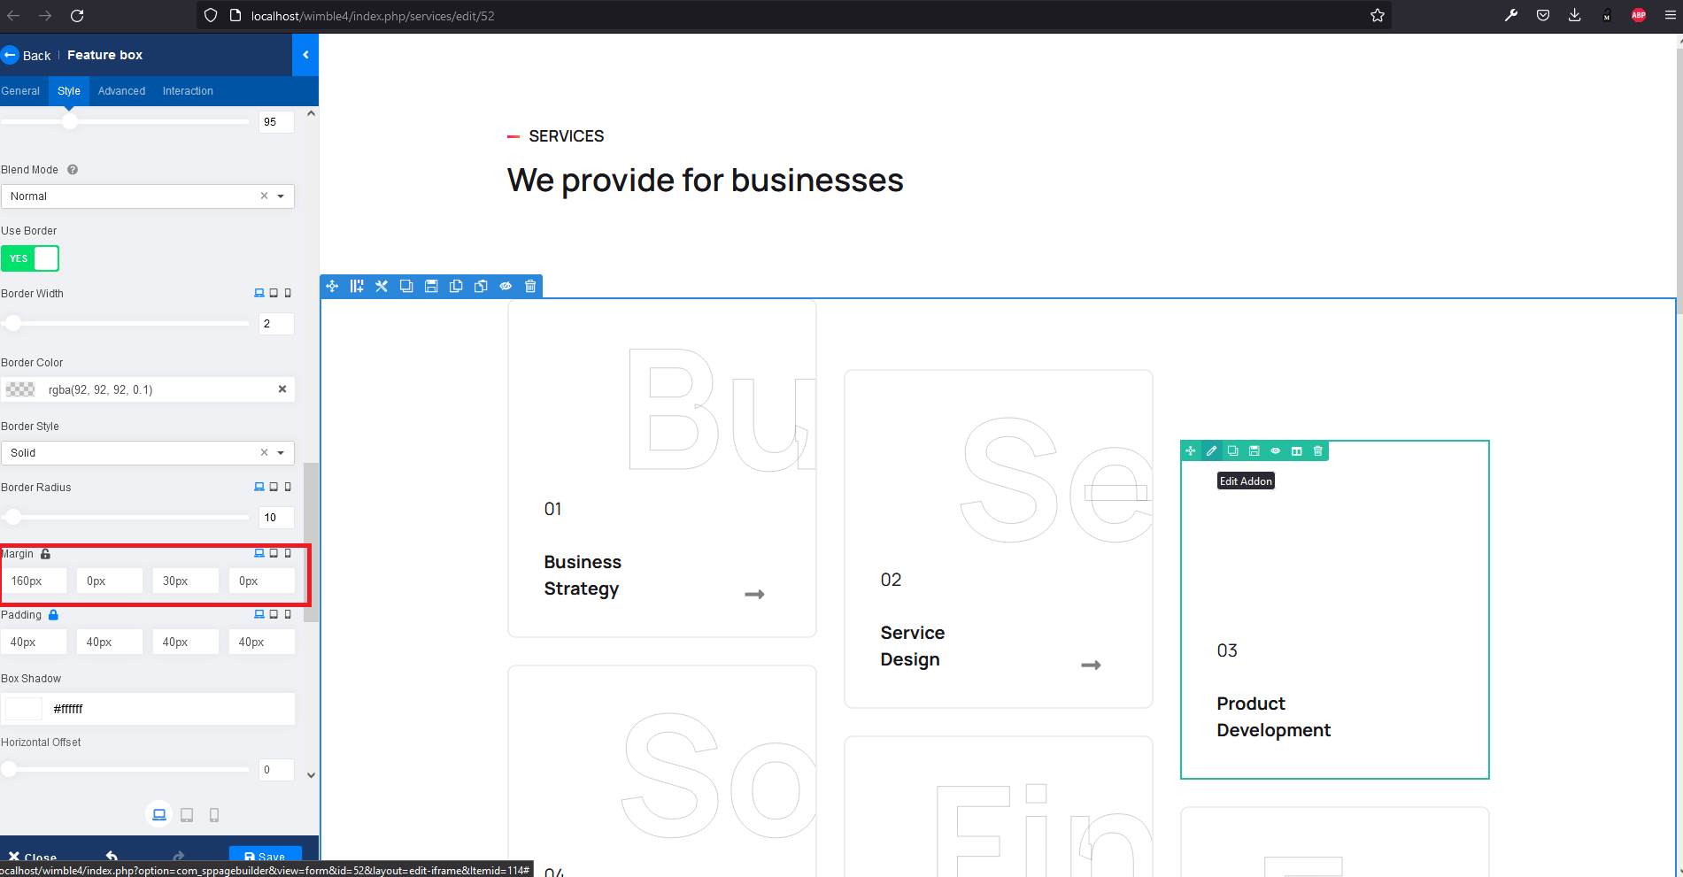The image size is (1683, 877).
Task: Copy the row with the copy icon
Action: pyautogui.click(x=456, y=286)
